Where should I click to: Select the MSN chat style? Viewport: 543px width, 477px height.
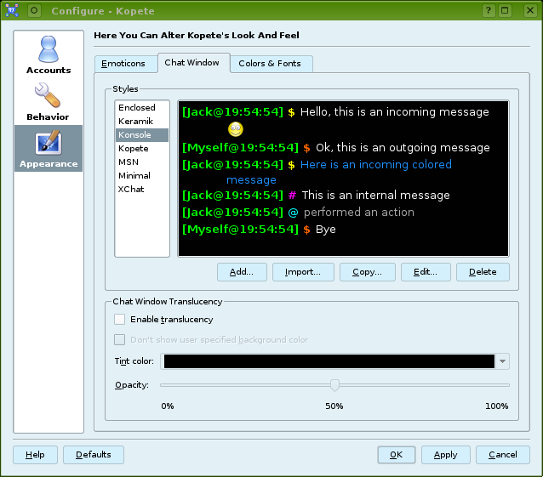point(142,162)
